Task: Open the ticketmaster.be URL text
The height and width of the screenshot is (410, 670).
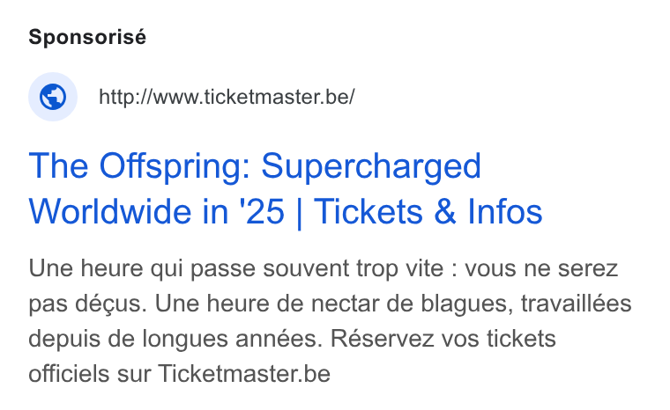Action: 227,97
